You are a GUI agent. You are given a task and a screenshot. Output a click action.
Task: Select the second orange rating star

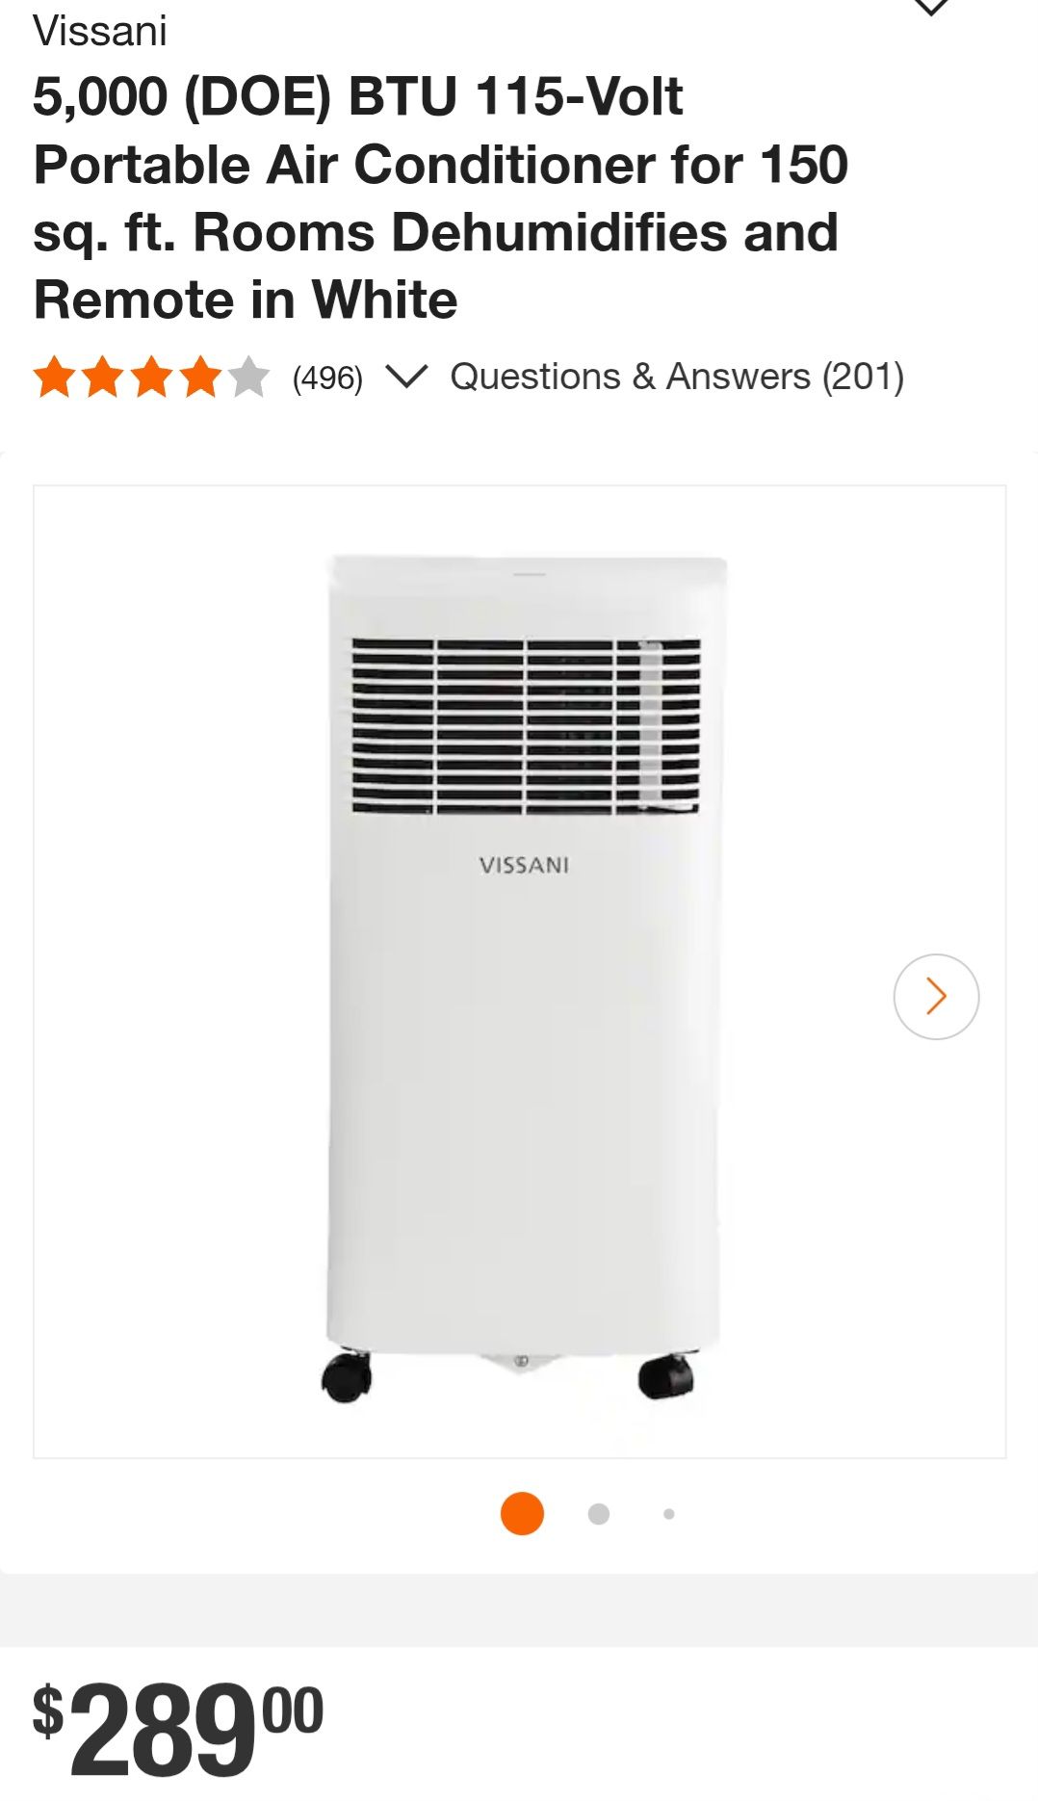[103, 377]
